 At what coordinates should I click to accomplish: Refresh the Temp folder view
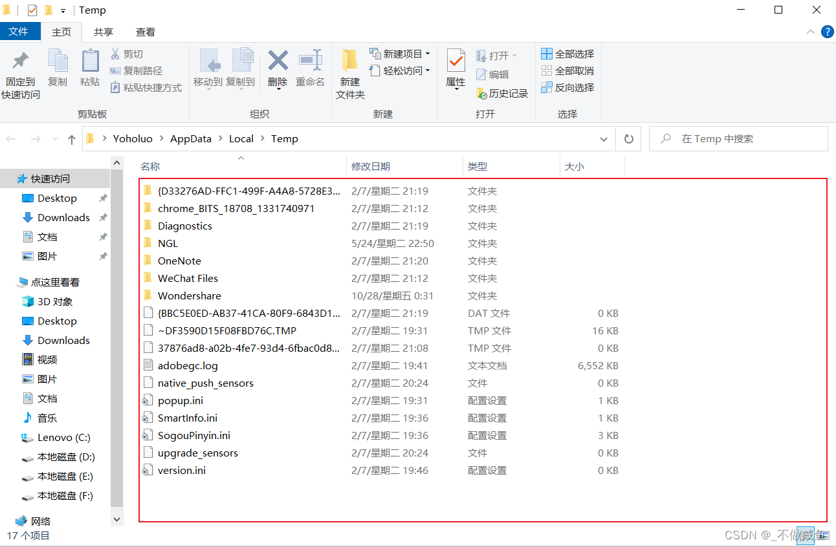click(628, 139)
